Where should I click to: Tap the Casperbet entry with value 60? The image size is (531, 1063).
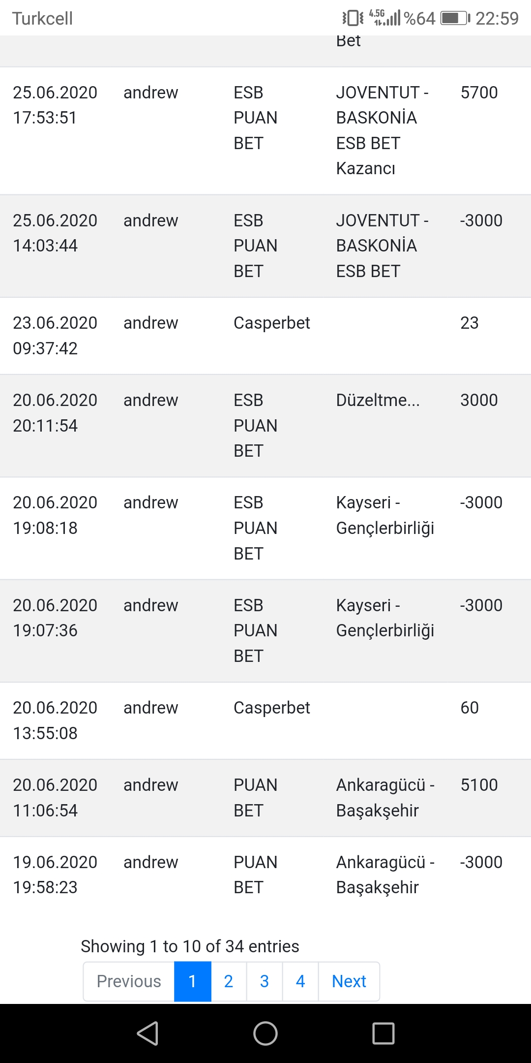pos(265,720)
